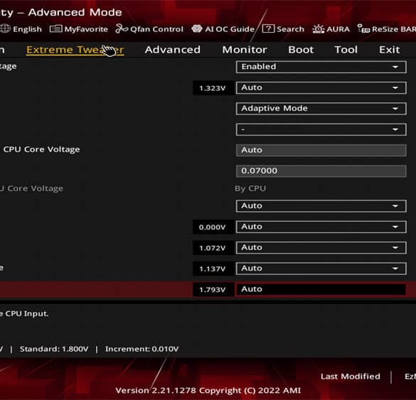Click the 0.000V voltage readout
Image resolution: width=416 pixels, height=400 pixels.
213,227
